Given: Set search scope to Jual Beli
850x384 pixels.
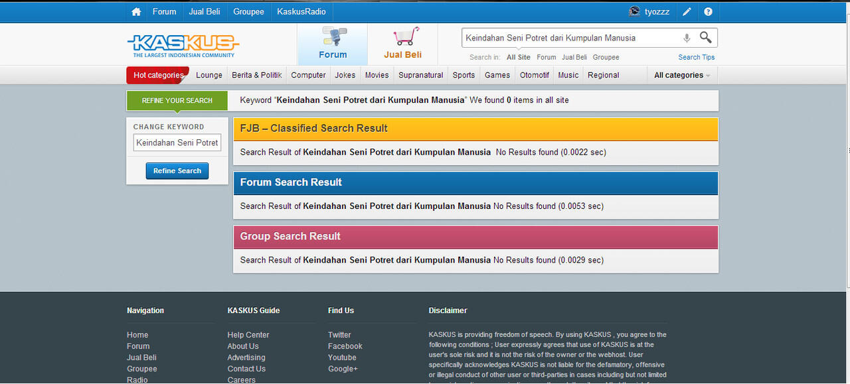Looking at the screenshot, I should (x=574, y=58).
